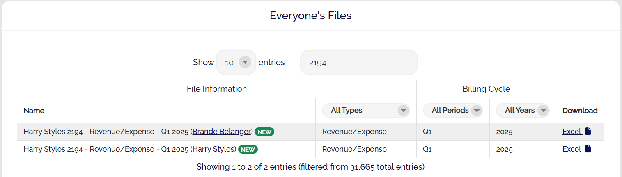Click the Download column header

click(x=580, y=111)
